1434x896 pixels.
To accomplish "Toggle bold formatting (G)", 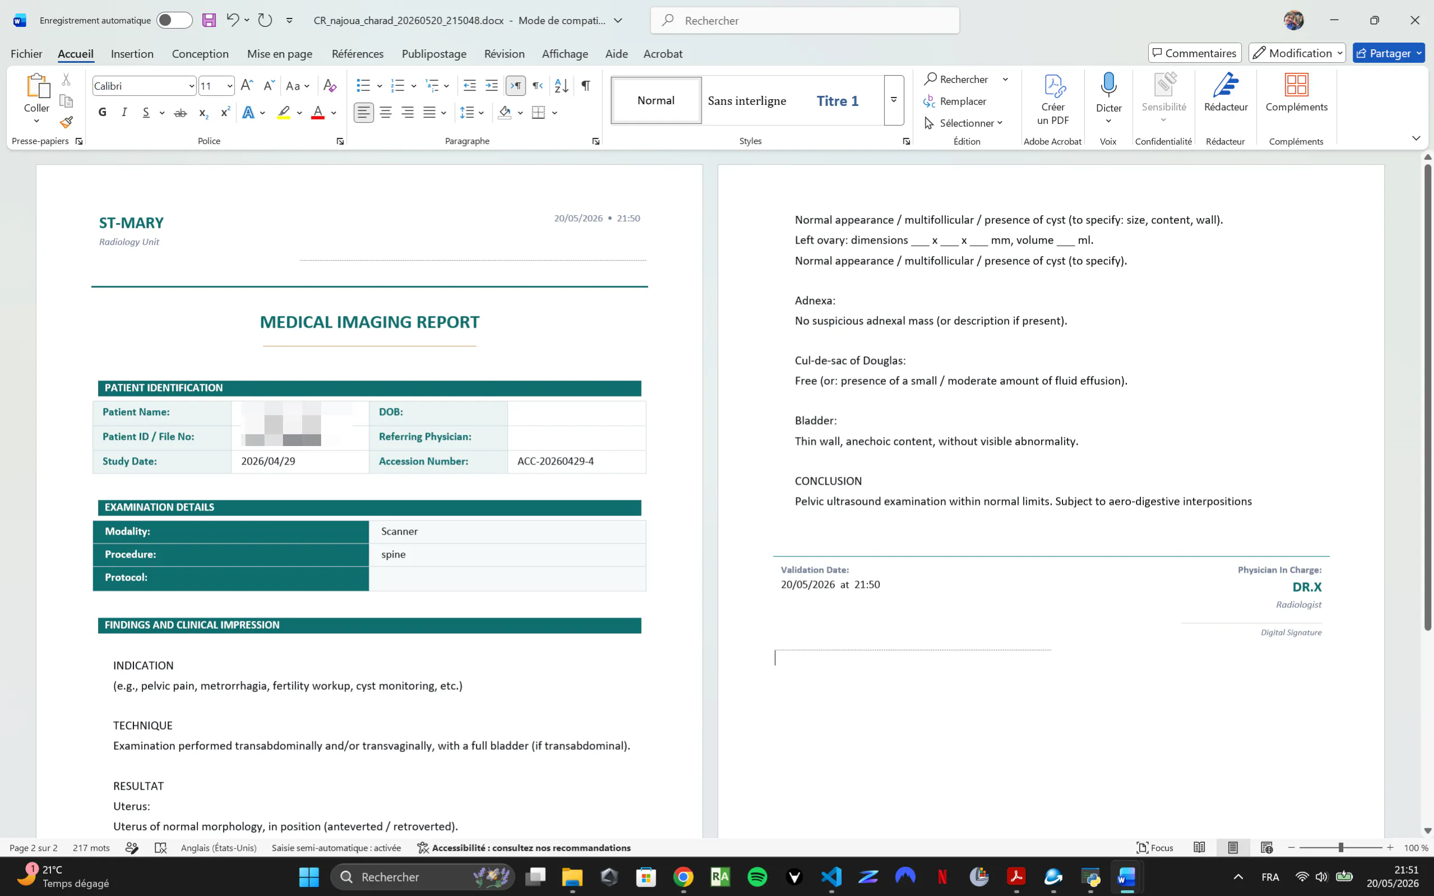I will click(x=103, y=113).
